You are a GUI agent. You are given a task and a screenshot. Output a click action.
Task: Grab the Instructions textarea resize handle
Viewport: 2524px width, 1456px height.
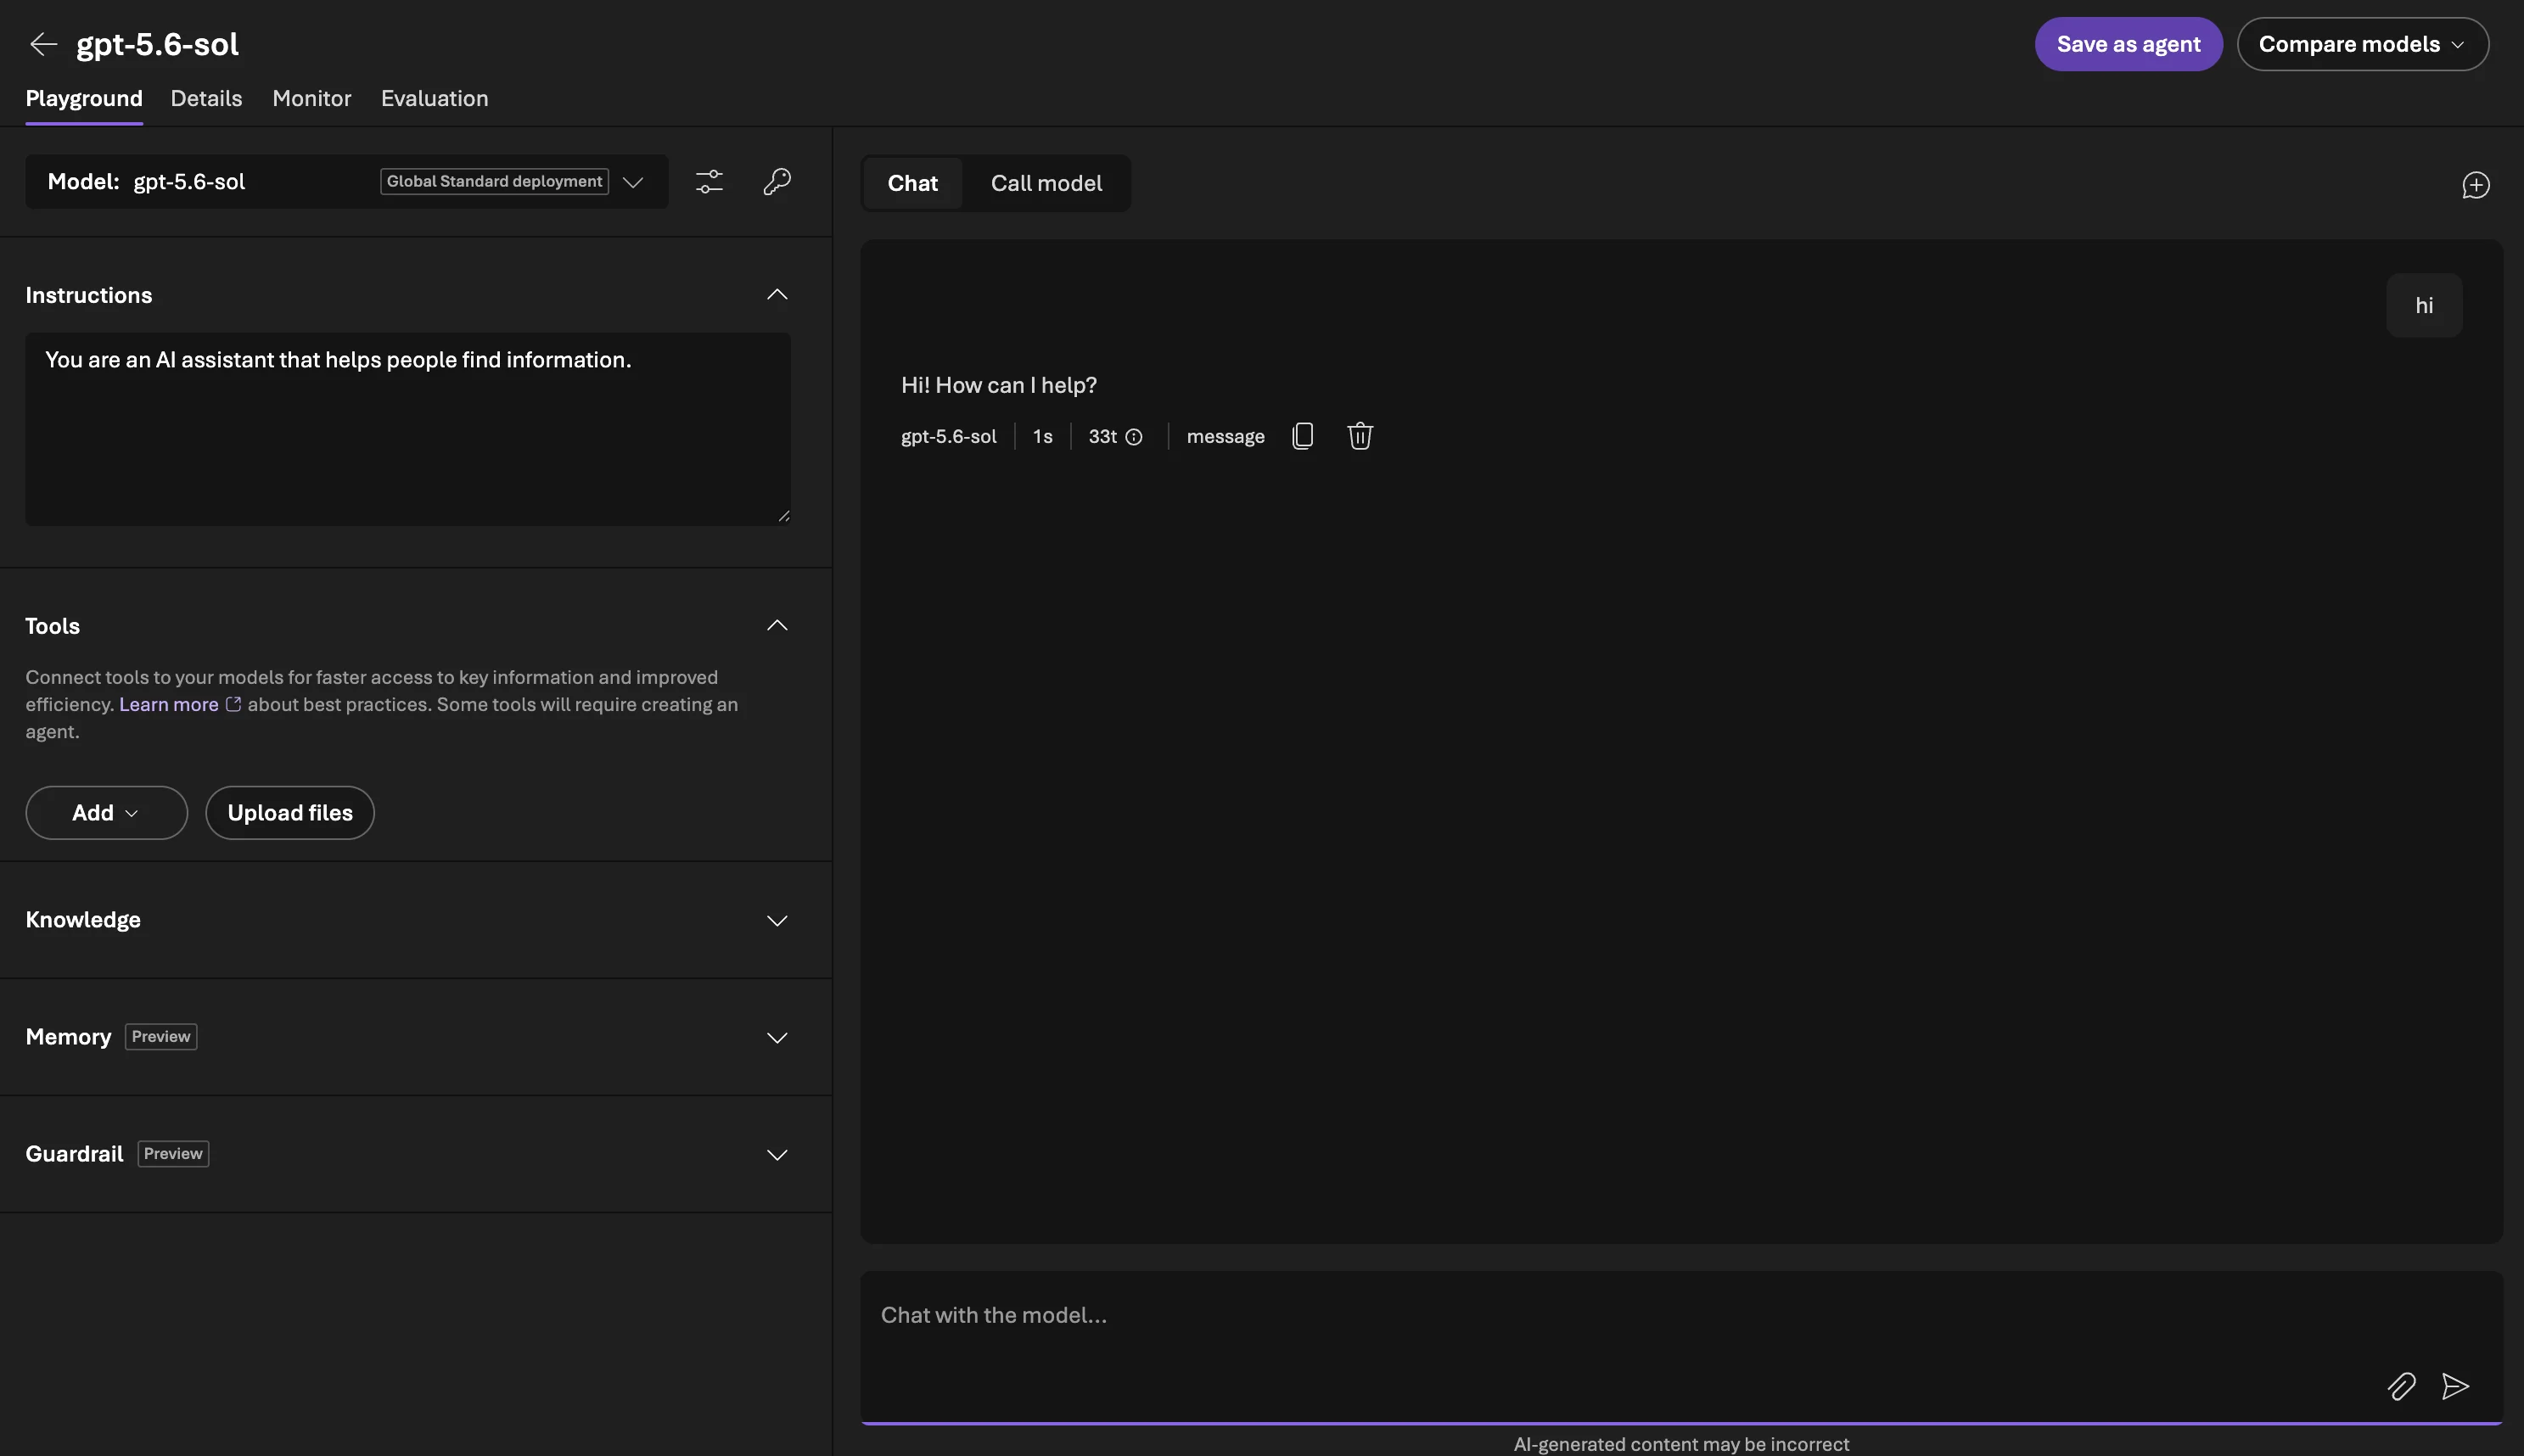784,516
